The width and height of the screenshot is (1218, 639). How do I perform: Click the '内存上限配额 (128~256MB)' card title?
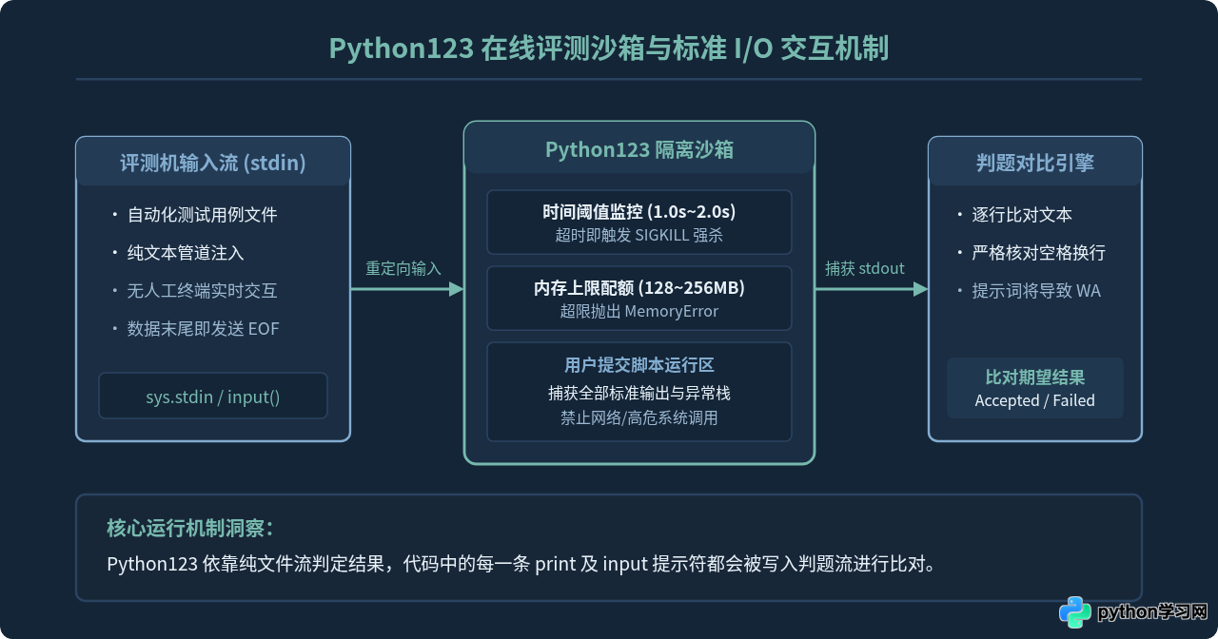(x=639, y=288)
